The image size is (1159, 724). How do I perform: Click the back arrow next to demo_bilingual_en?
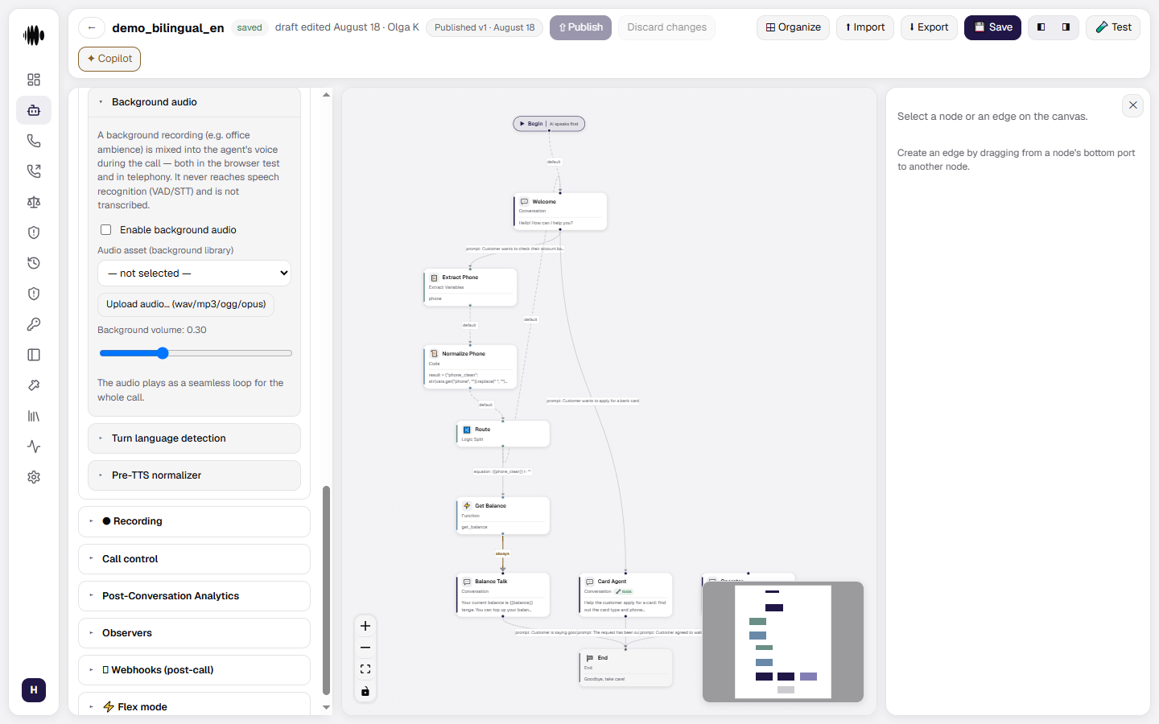[x=92, y=27]
